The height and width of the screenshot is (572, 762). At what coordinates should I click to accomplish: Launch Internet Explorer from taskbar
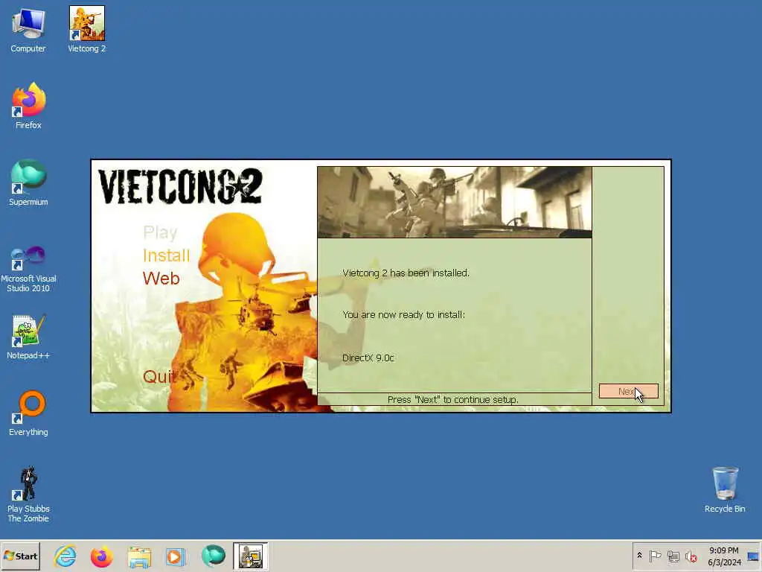65,556
